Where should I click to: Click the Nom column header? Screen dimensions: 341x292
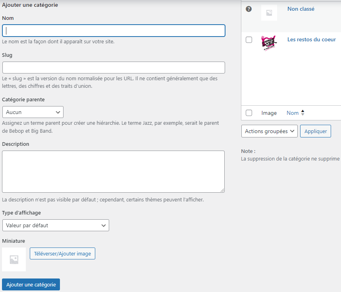[x=293, y=113]
